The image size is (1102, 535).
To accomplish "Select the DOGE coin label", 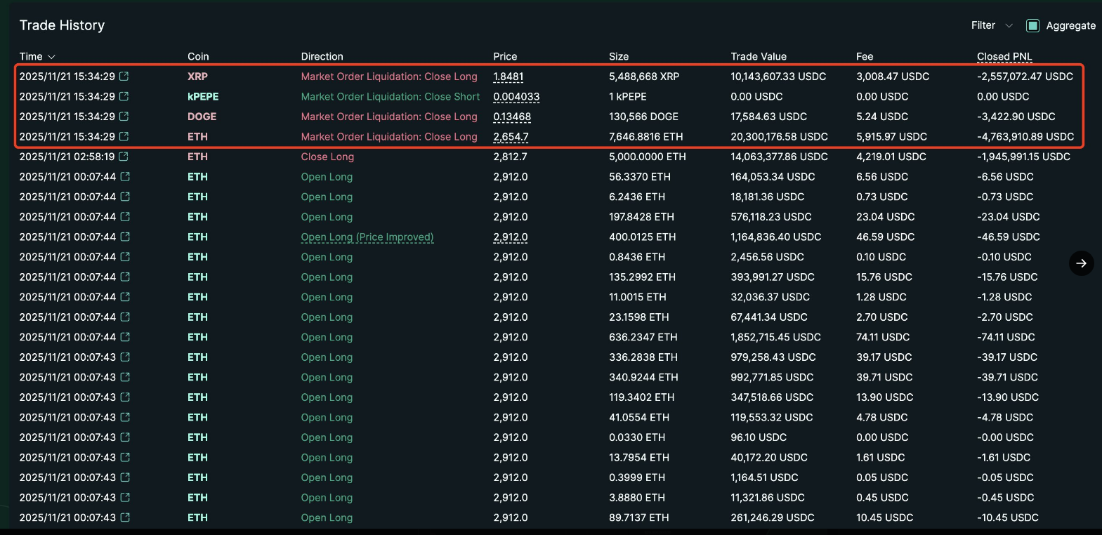I will [202, 117].
